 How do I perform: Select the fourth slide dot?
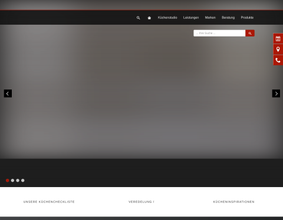[23, 181]
